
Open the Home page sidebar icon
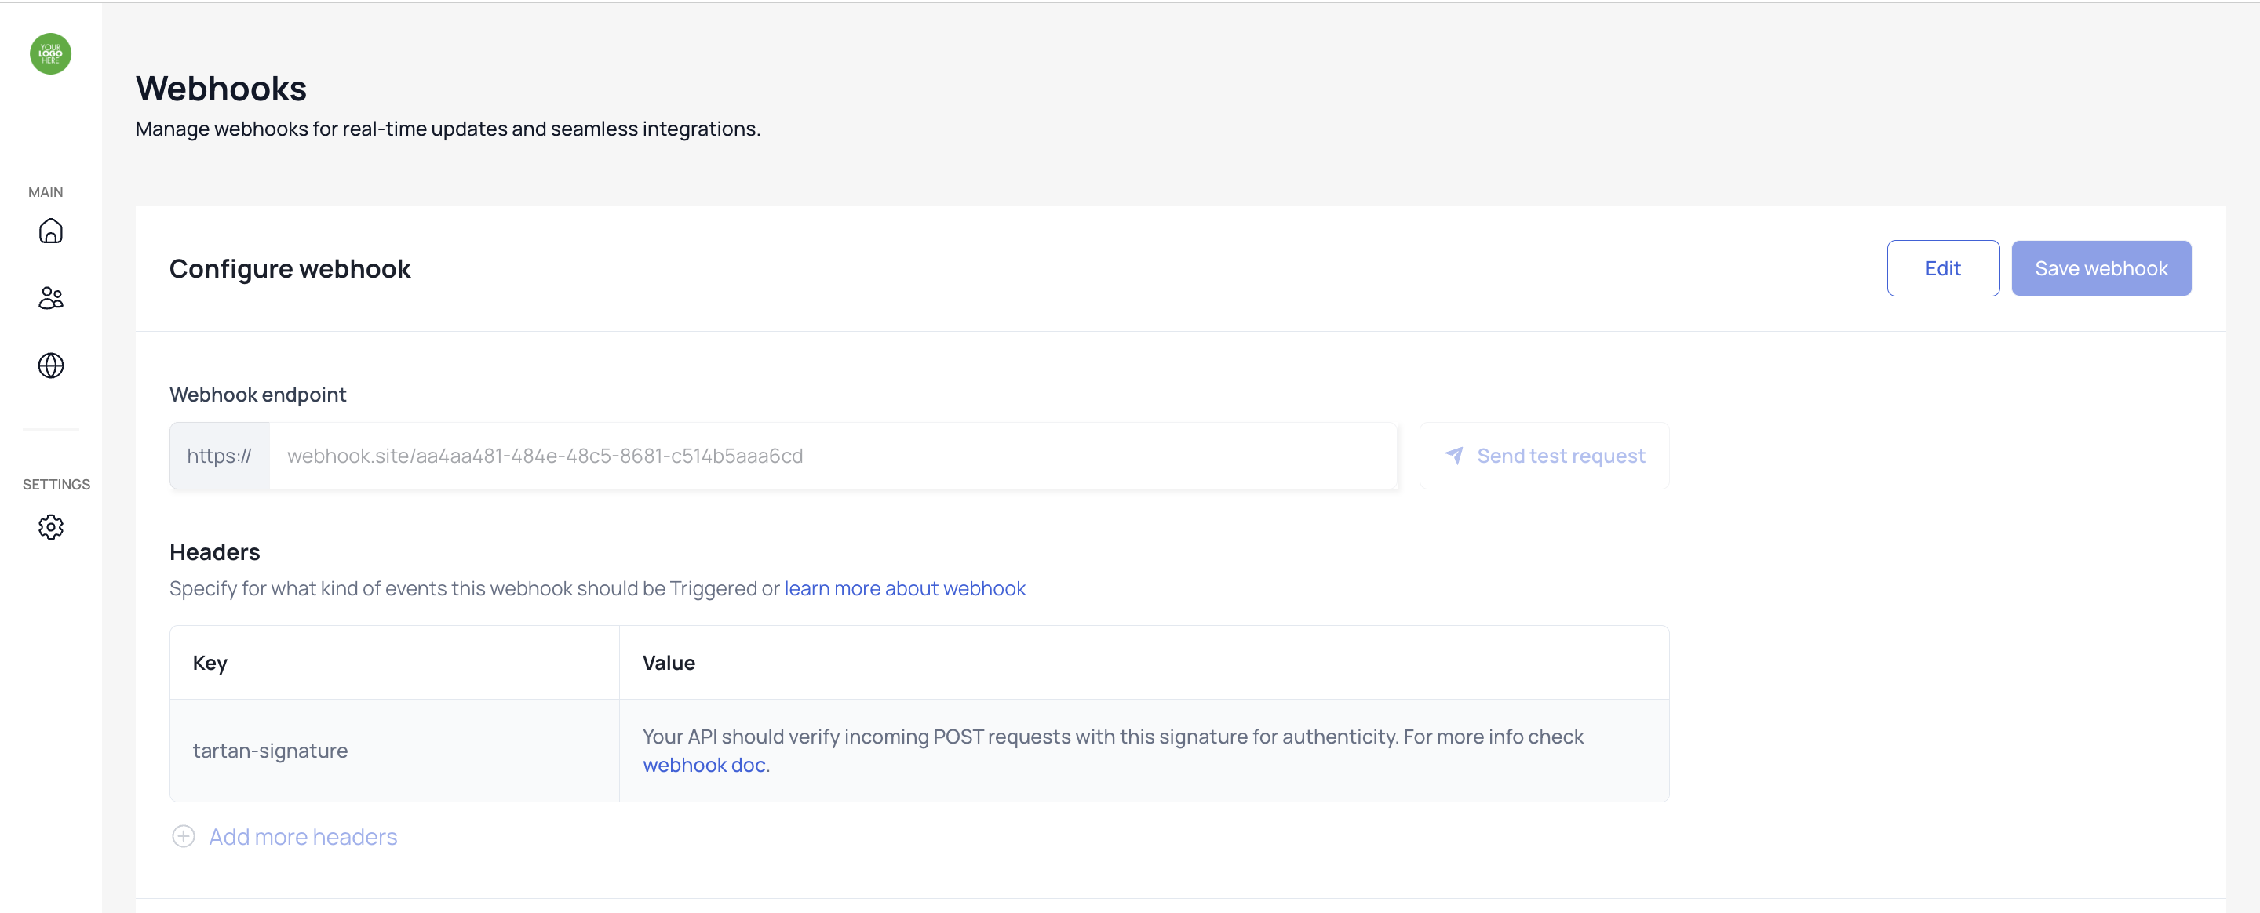click(x=51, y=231)
